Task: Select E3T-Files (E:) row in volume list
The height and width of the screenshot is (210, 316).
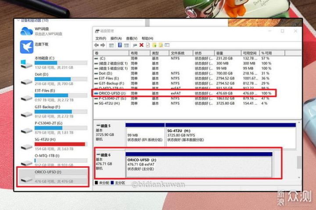Action: [183, 78]
